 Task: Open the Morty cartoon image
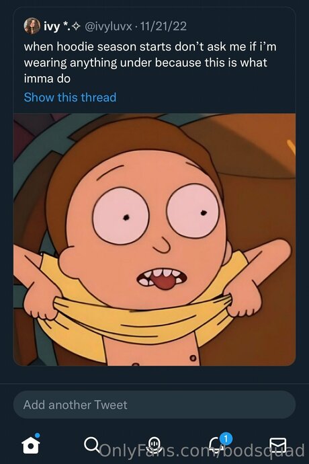tap(154, 239)
